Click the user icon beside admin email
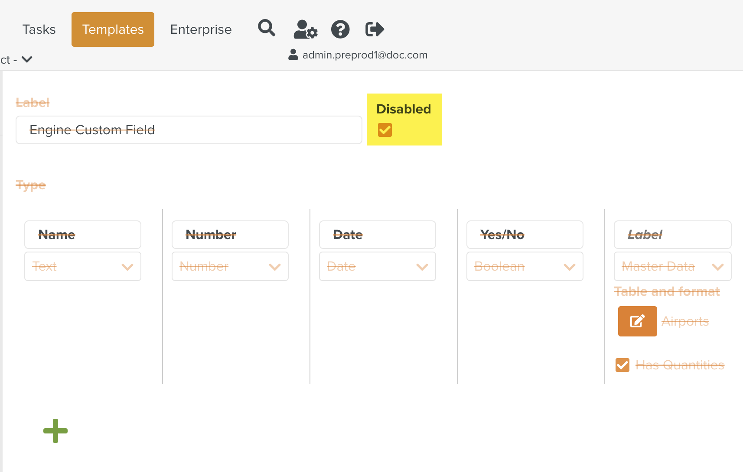The height and width of the screenshot is (472, 743). click(293, 55)
